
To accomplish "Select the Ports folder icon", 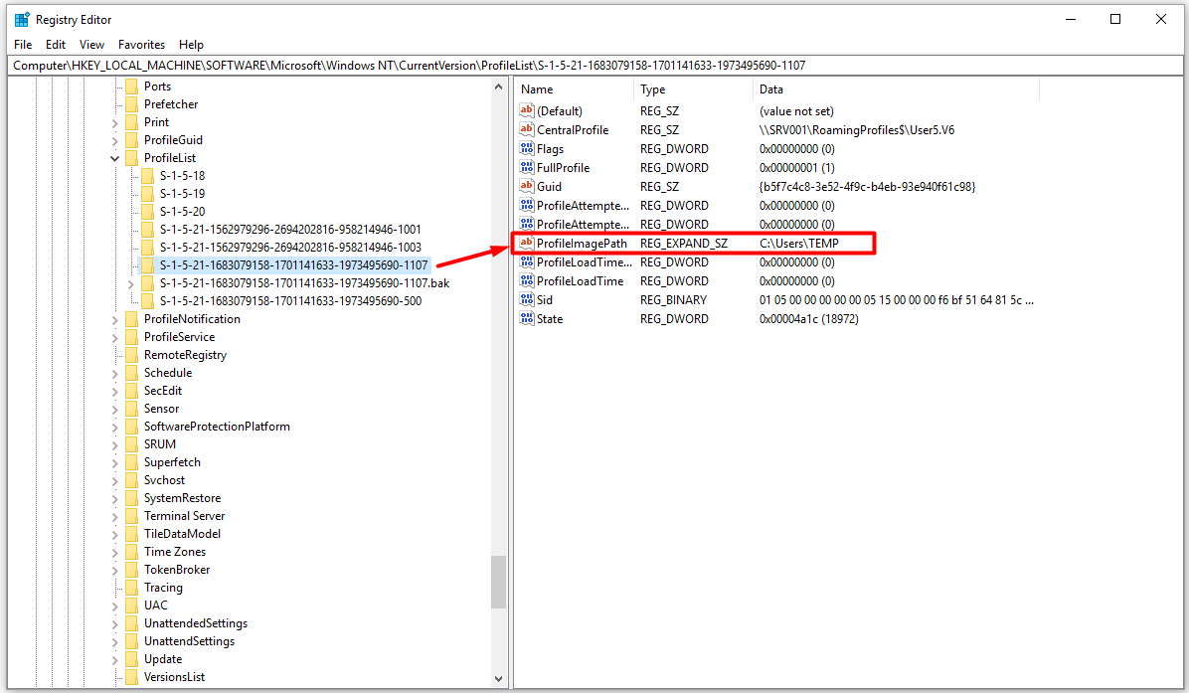I will 132,87.
